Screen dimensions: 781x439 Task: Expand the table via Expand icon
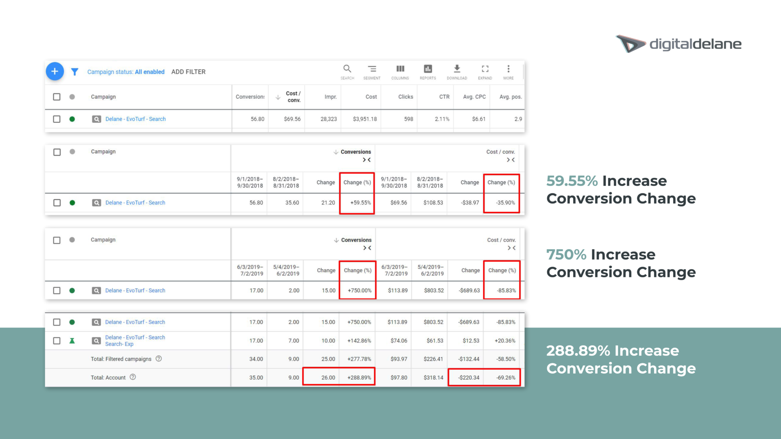pyautogui.click(x=485, y=72)
